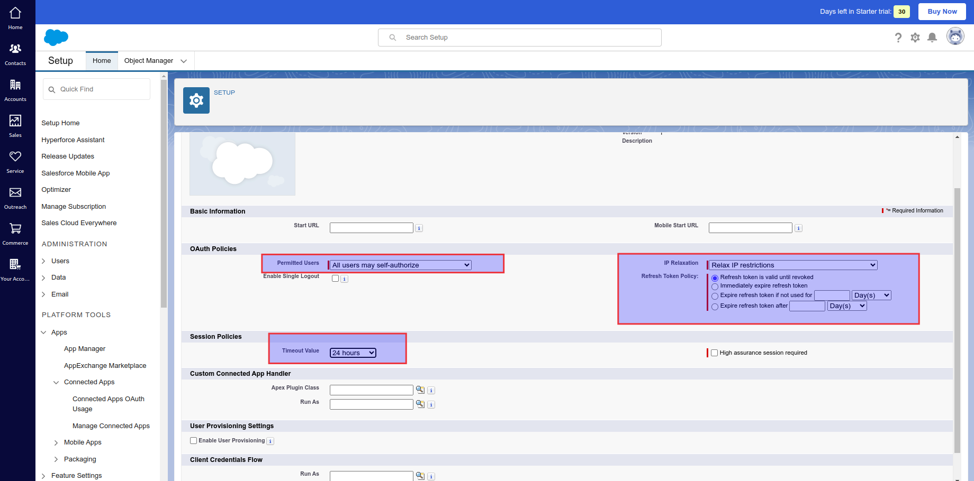The height and width of the screenshot is (481, 974).
Task: Select Expire refresh token if not used for
Action: pyautogui.click(x=715, y=296)
